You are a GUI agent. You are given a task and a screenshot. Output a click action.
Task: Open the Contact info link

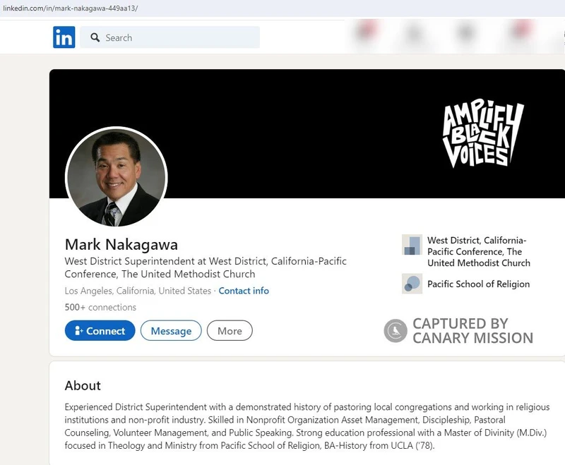click(x=244, y=291)
